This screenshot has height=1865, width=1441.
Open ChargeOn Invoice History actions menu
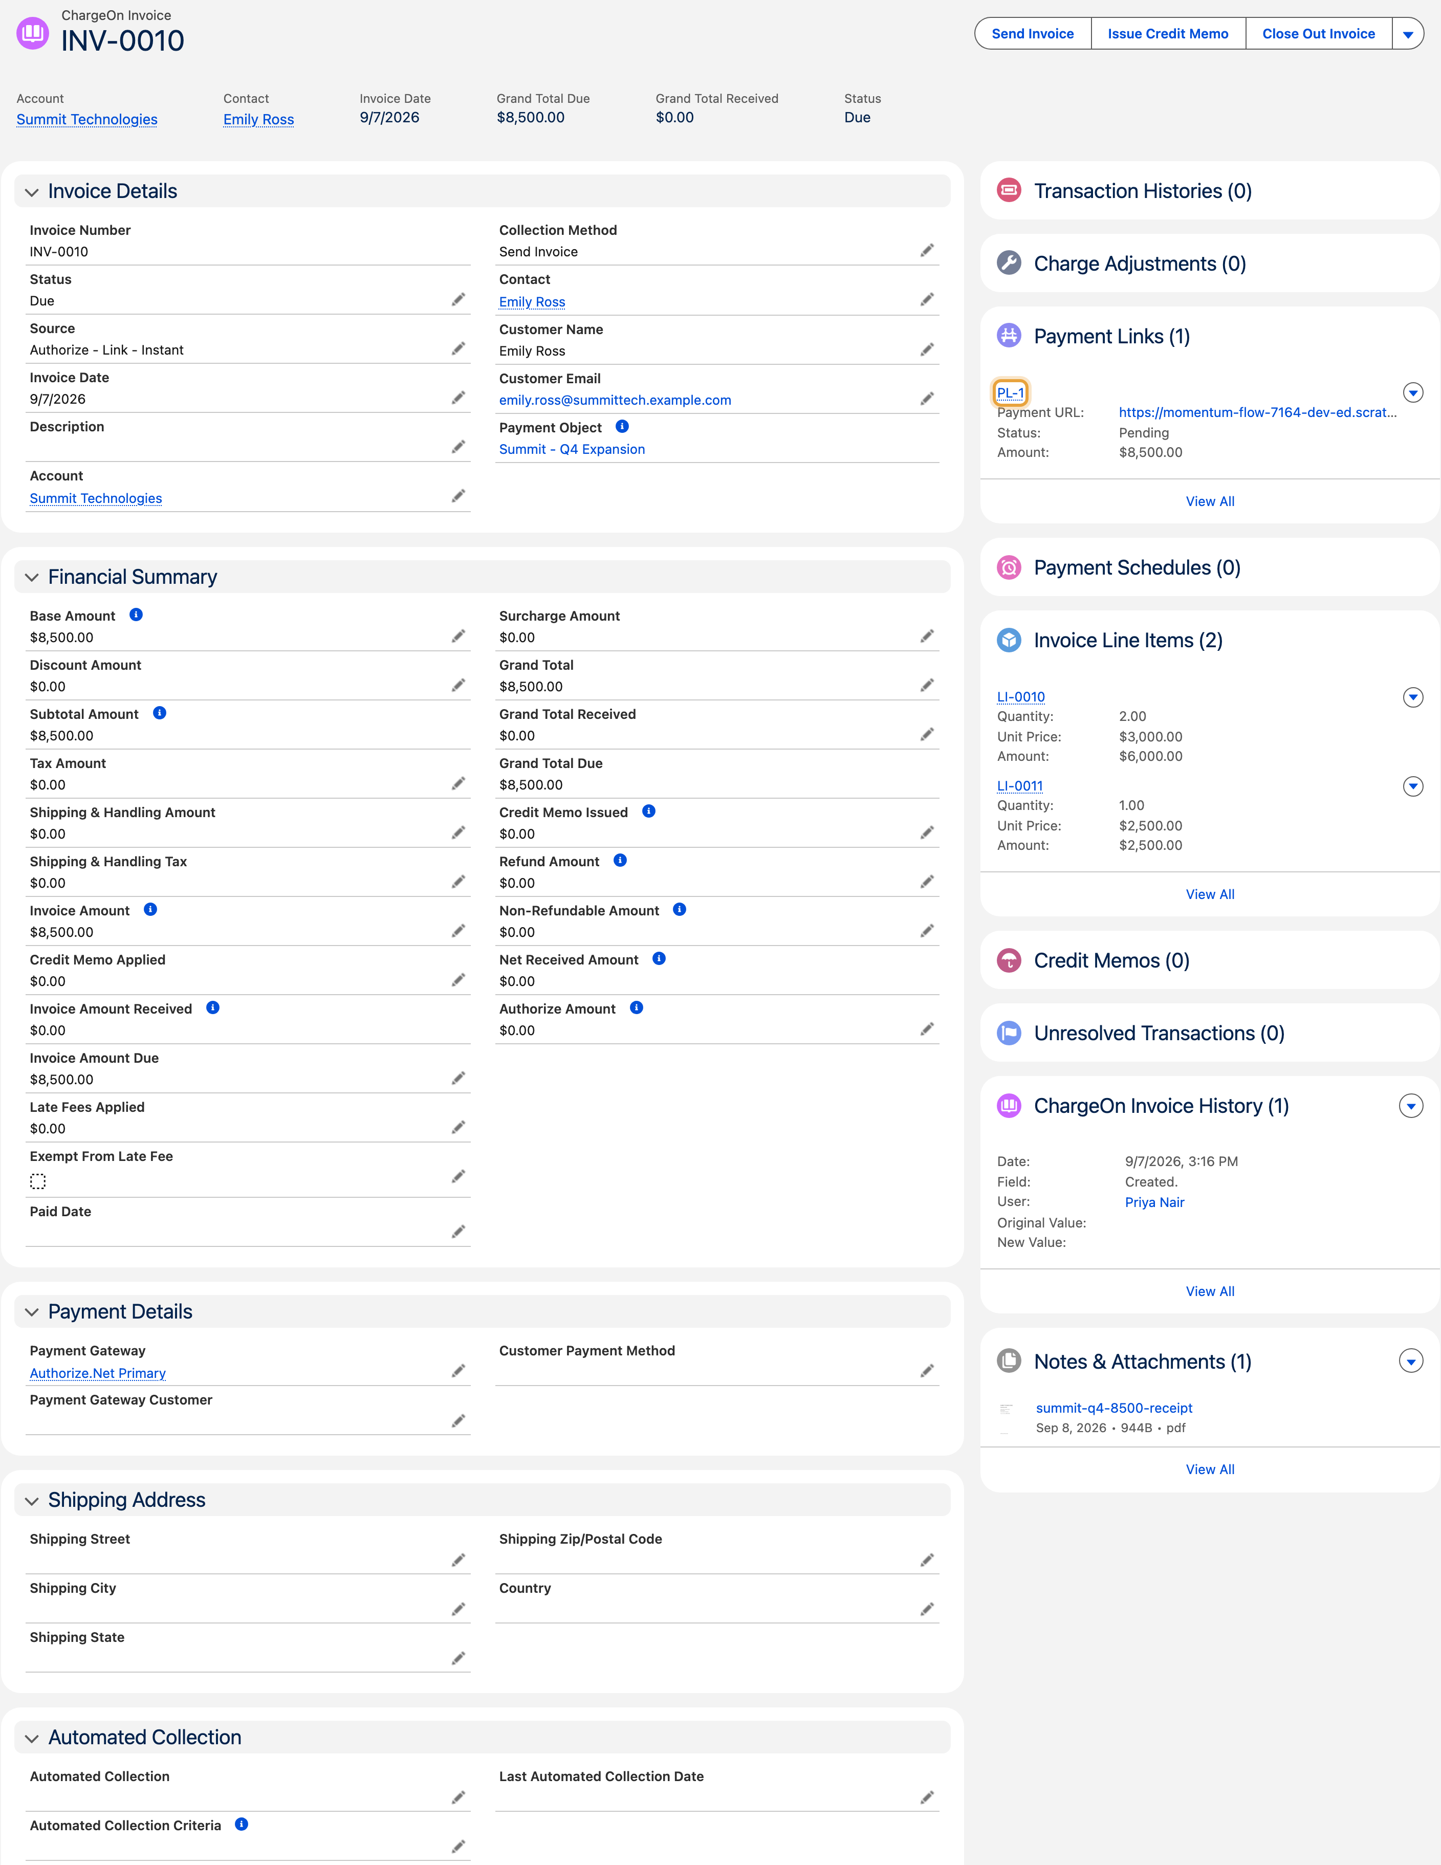pos(1411,1106)
